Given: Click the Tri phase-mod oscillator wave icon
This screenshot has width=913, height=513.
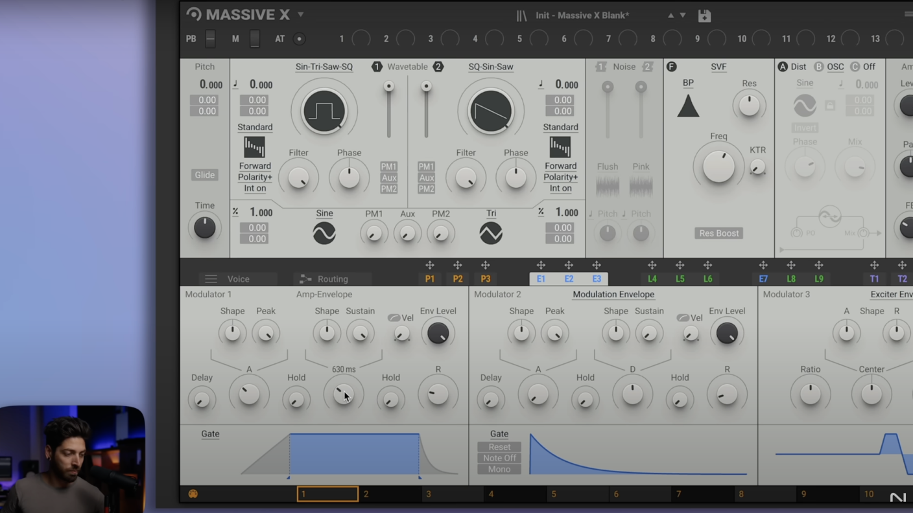Looking at the screenshot, I should click(491, 233).
